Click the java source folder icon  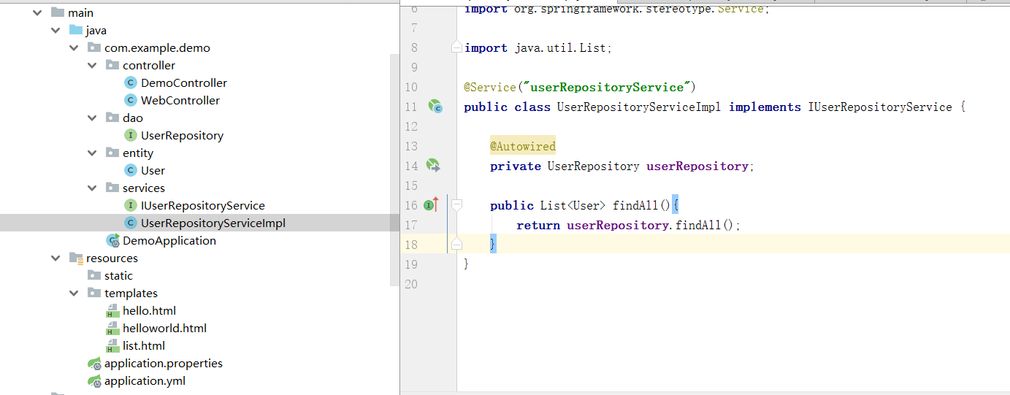click(x=75, y=30)
